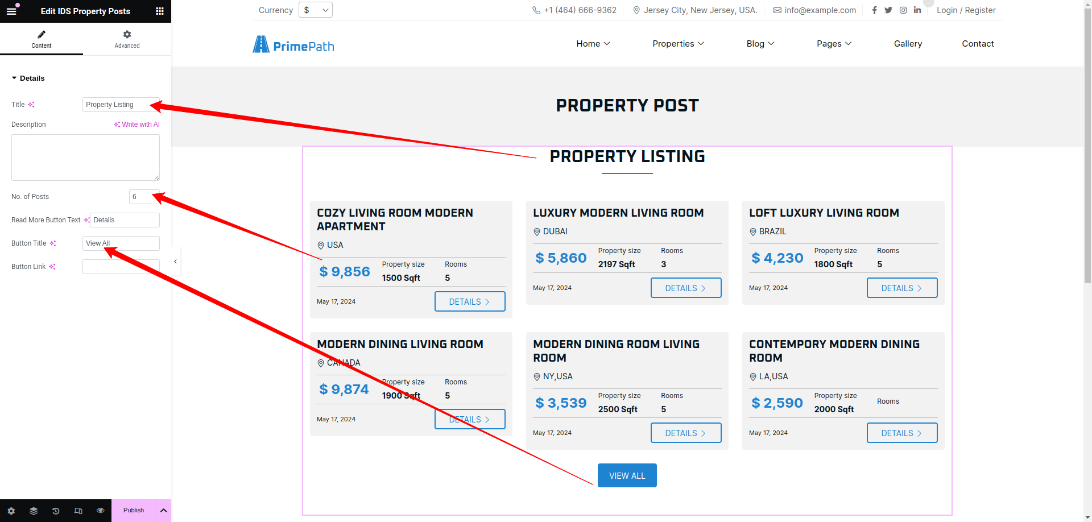Screen dimensions: 1092x522
Task: Click the Brazil location pin icon
Action: pos(752,232)
